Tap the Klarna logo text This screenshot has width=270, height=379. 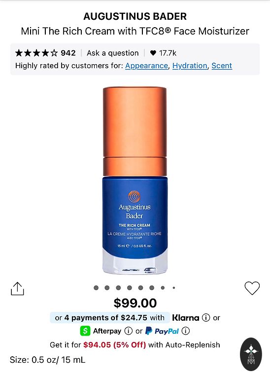[x=186, y=318]
